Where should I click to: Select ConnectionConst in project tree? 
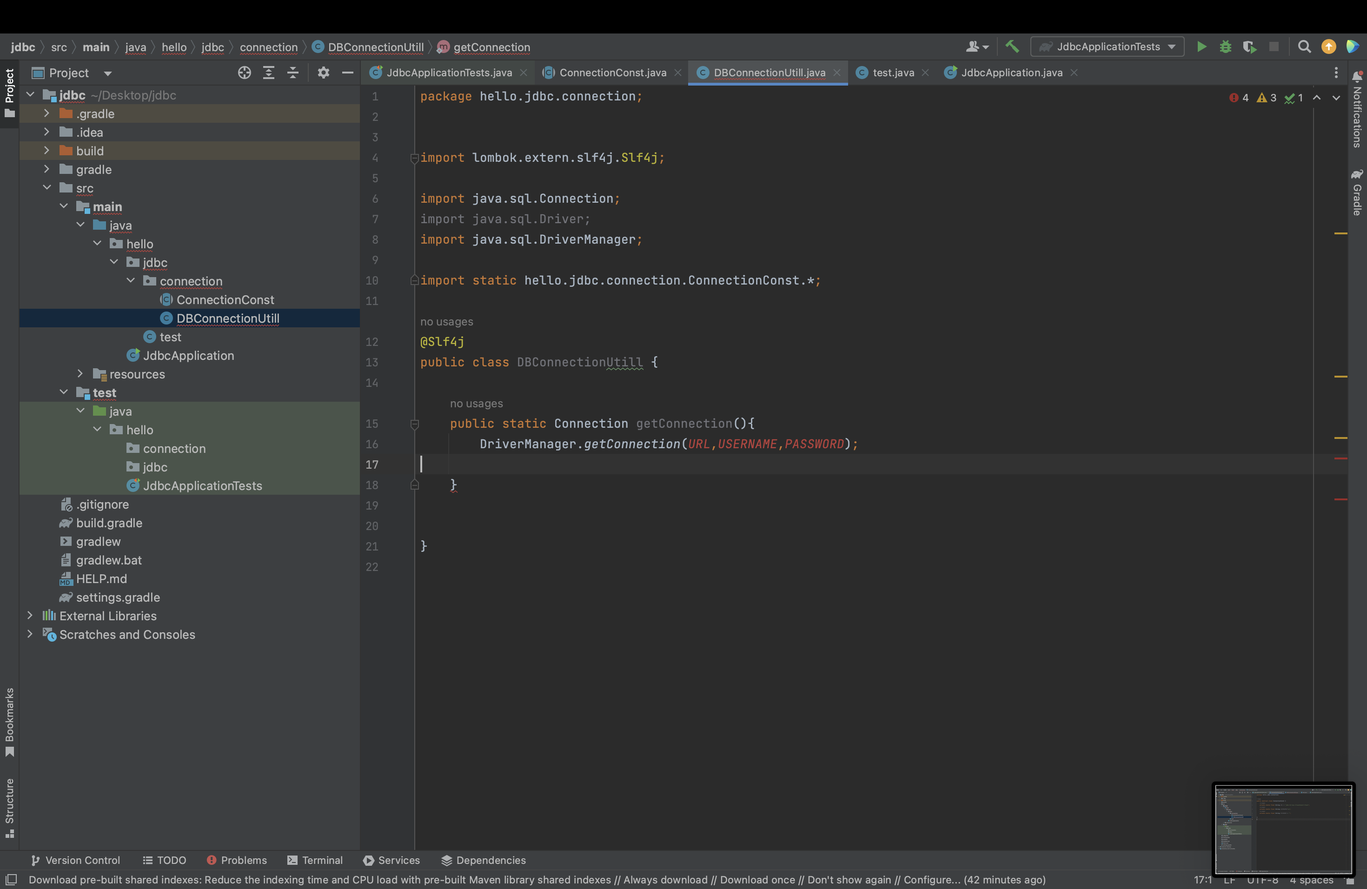(225, 299)
